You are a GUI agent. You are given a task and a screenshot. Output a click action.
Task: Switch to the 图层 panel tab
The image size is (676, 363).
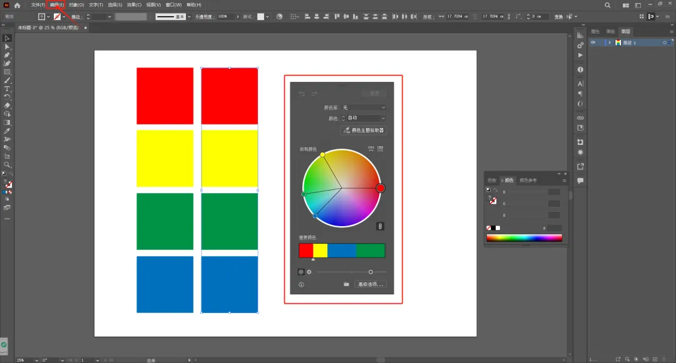point(625,31)
